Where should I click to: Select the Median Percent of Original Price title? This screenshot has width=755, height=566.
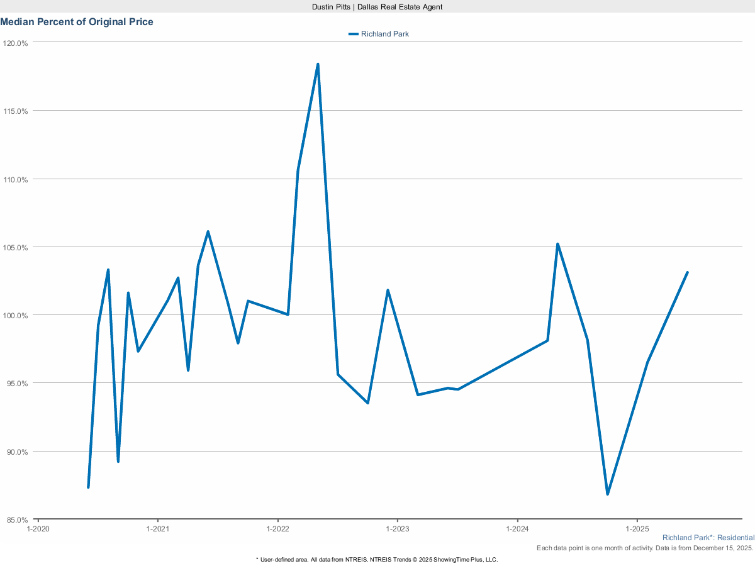pyautogui.click(x=77, y=21)
